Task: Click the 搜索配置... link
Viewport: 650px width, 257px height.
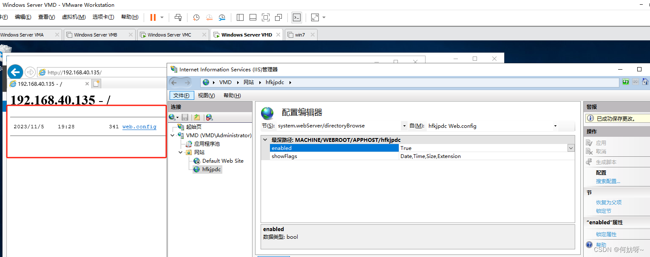Action: tap(608, 181)
